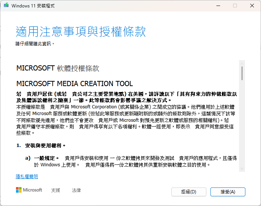
Task: Click the 適用注意事項與授權條款 page title
Action: click(81, 32)
